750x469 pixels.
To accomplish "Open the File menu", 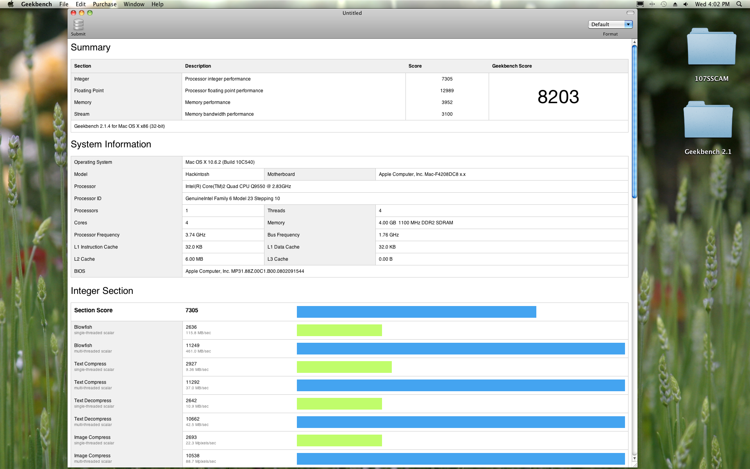I will [64, 4].
